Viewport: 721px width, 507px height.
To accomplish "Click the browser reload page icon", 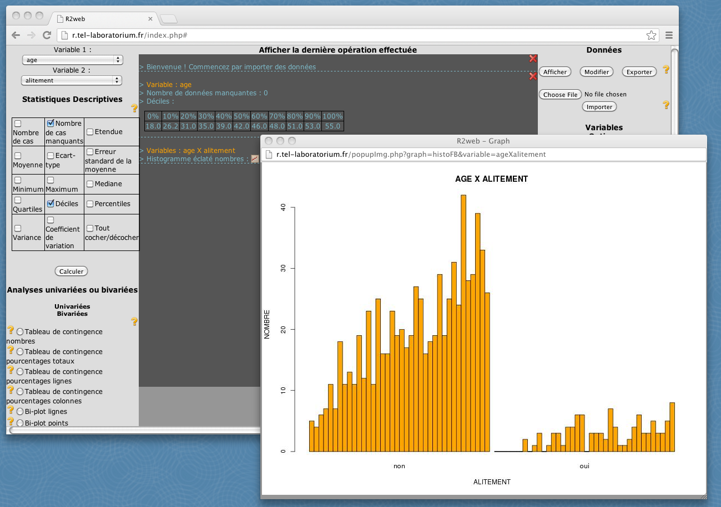I will [47, 35].
